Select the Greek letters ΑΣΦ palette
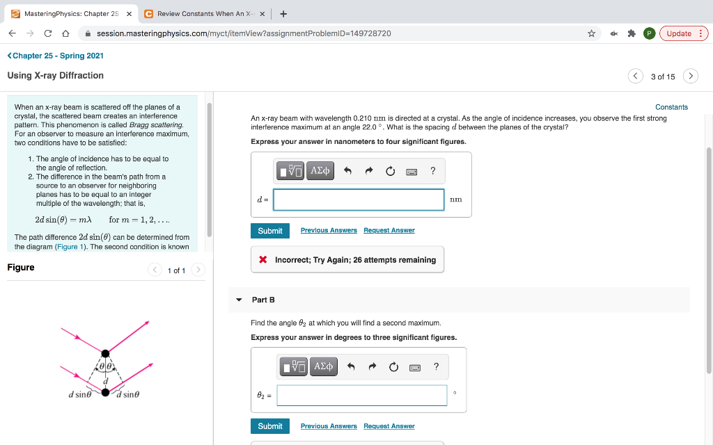Viewport: 713px width, 445px height. tap(320, 170)
